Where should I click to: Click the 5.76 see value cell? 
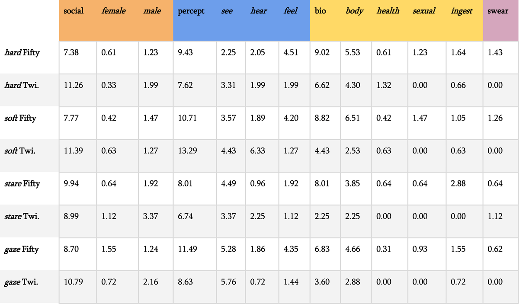point(228,282)
